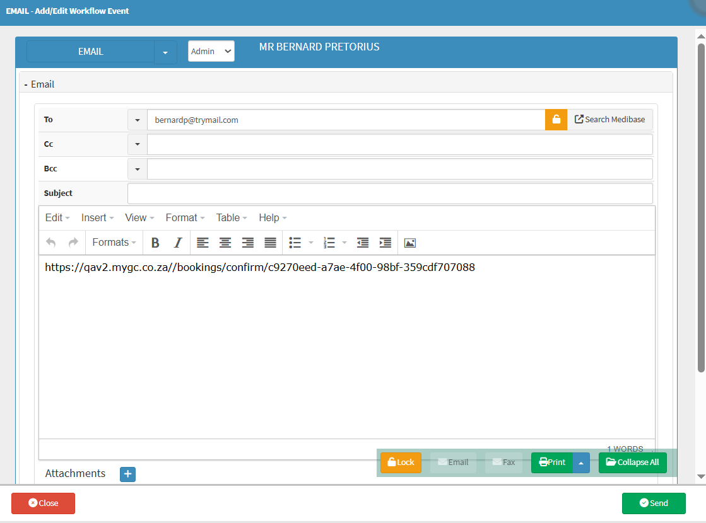Click Search Medibase button

610,120
